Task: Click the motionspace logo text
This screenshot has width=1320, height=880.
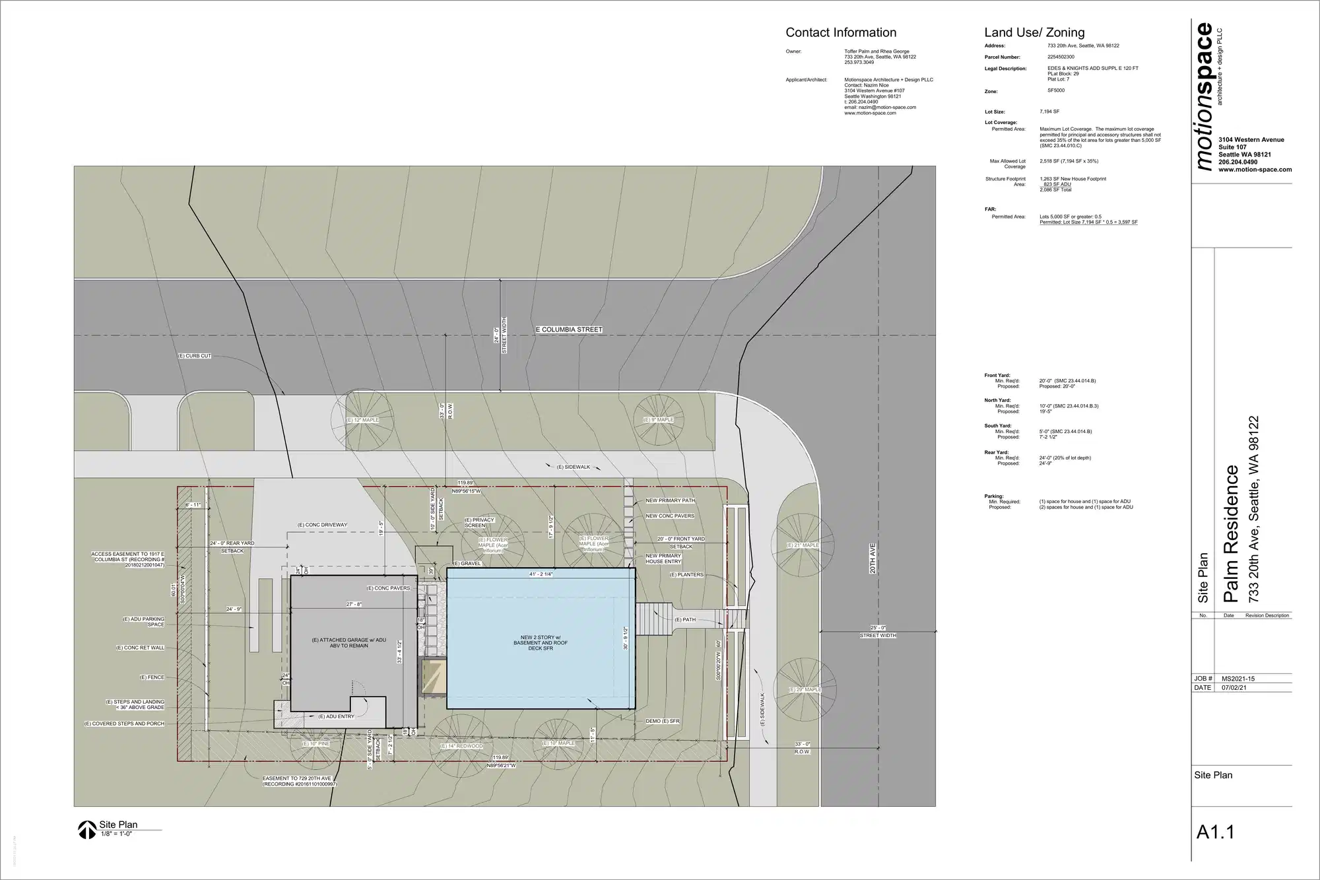Action: click(x=1204, y=96)
